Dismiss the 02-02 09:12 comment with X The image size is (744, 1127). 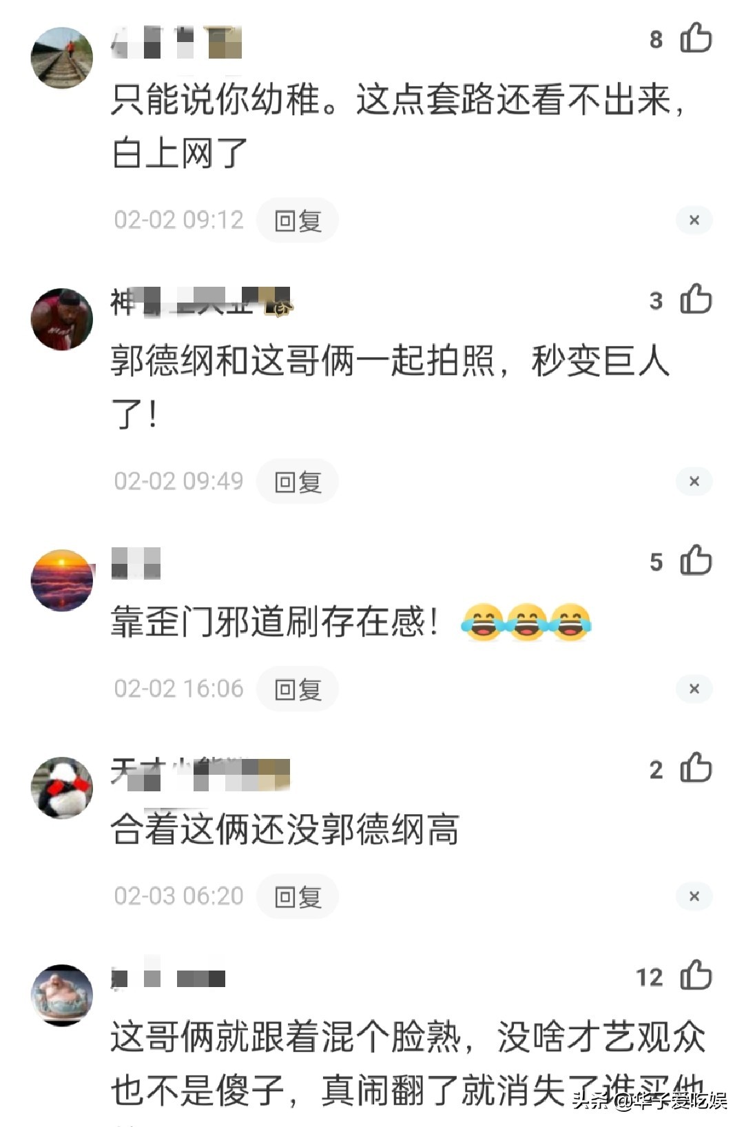694,220
